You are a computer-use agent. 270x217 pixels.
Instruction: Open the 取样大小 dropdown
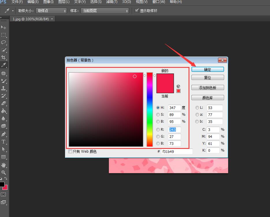tap(51, 11)
